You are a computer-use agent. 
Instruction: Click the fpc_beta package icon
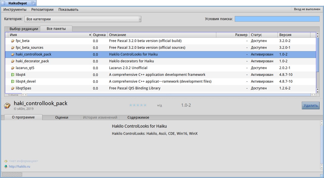(x=13, y=41)
